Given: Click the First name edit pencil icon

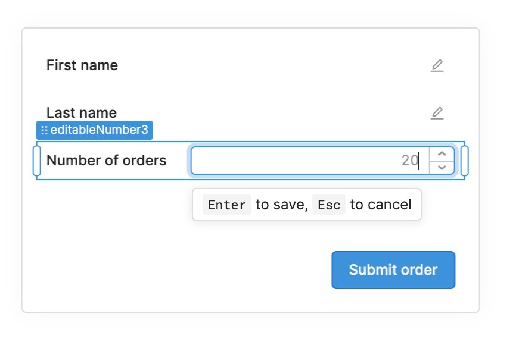Looking at the screenshot, I should (437, 65).
